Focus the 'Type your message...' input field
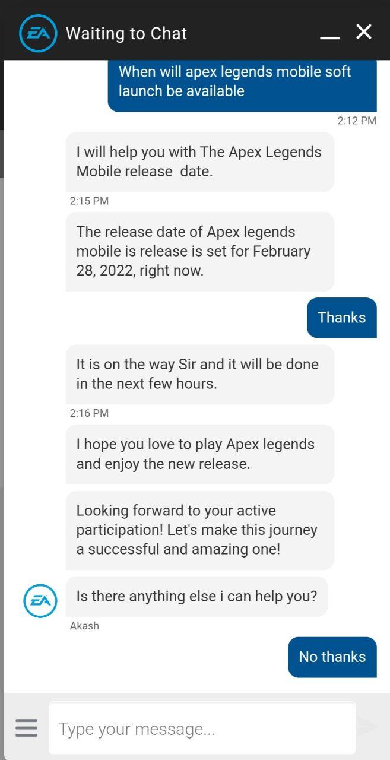390x760 pixels. 202,729
